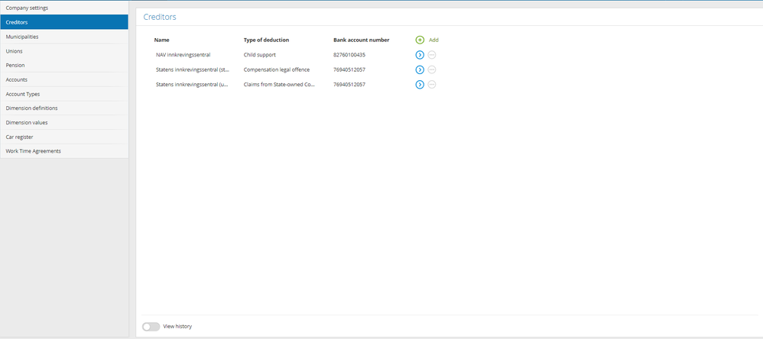Select Account Types in sidebar
Screen dimensions: 763x339
click(x=64, y=94)
